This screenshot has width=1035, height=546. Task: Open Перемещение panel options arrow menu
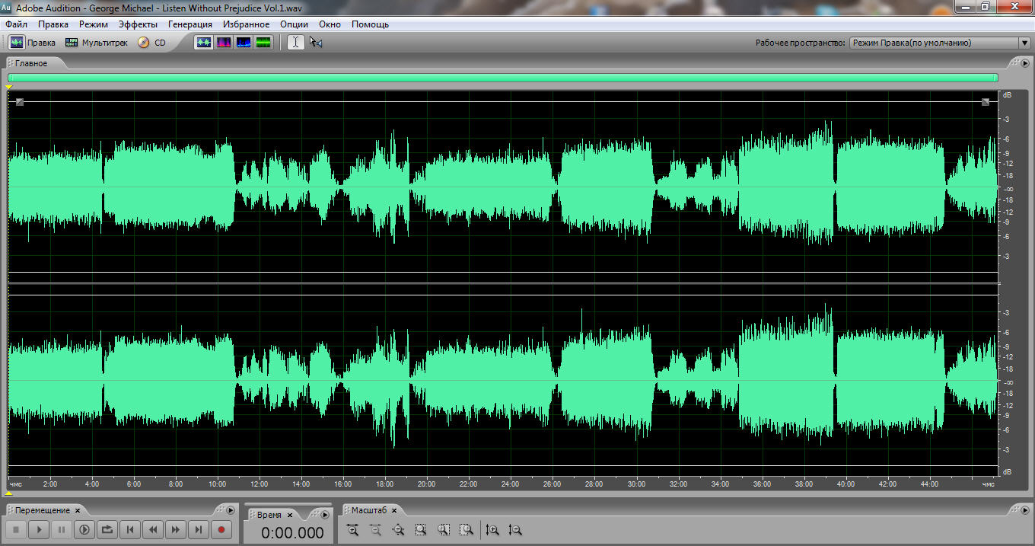(x=231, y=510)
